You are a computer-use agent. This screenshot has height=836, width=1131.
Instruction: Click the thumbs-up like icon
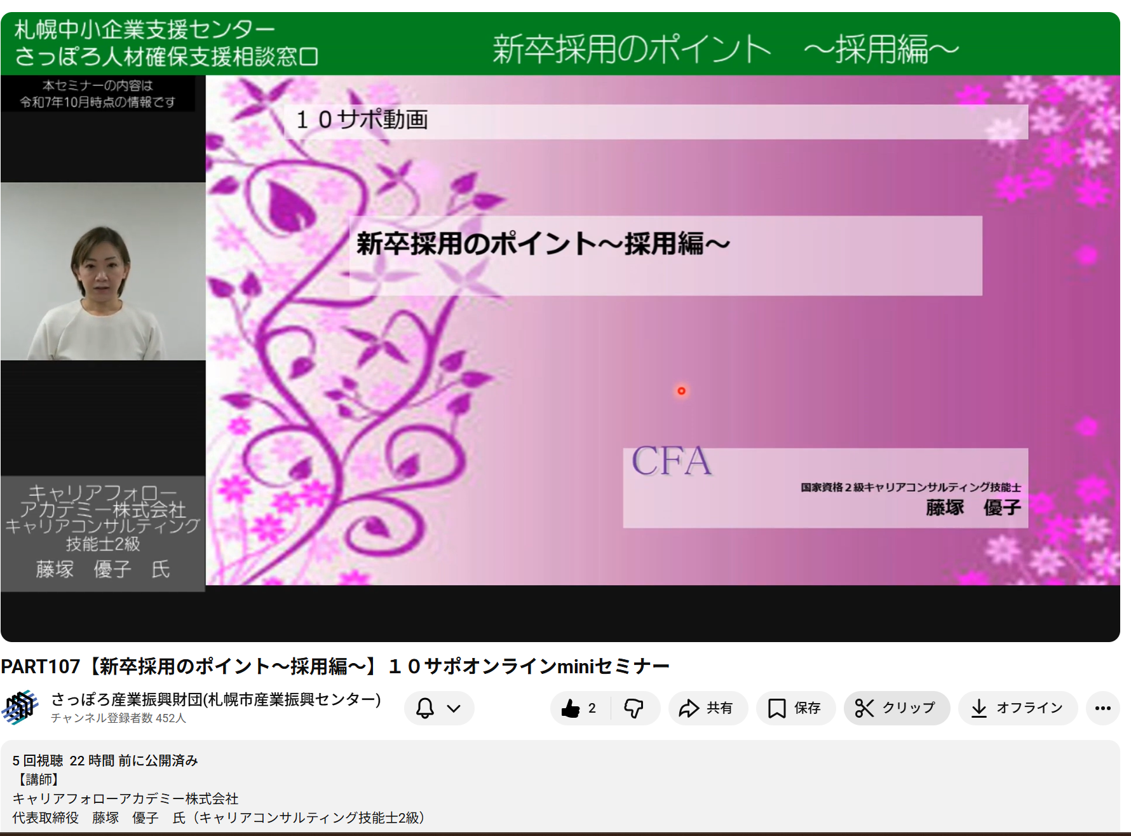pos(571,708)
